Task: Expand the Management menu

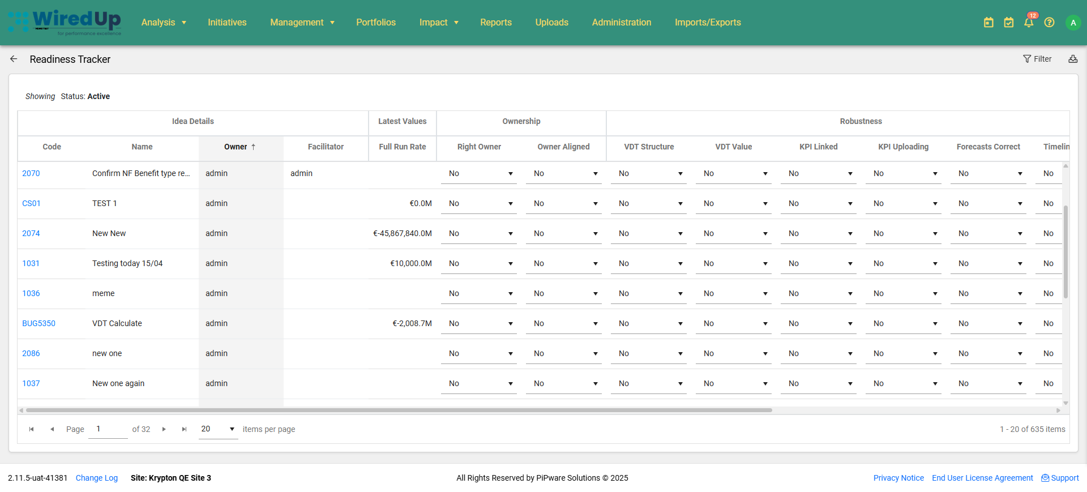Action: point(302,23)
